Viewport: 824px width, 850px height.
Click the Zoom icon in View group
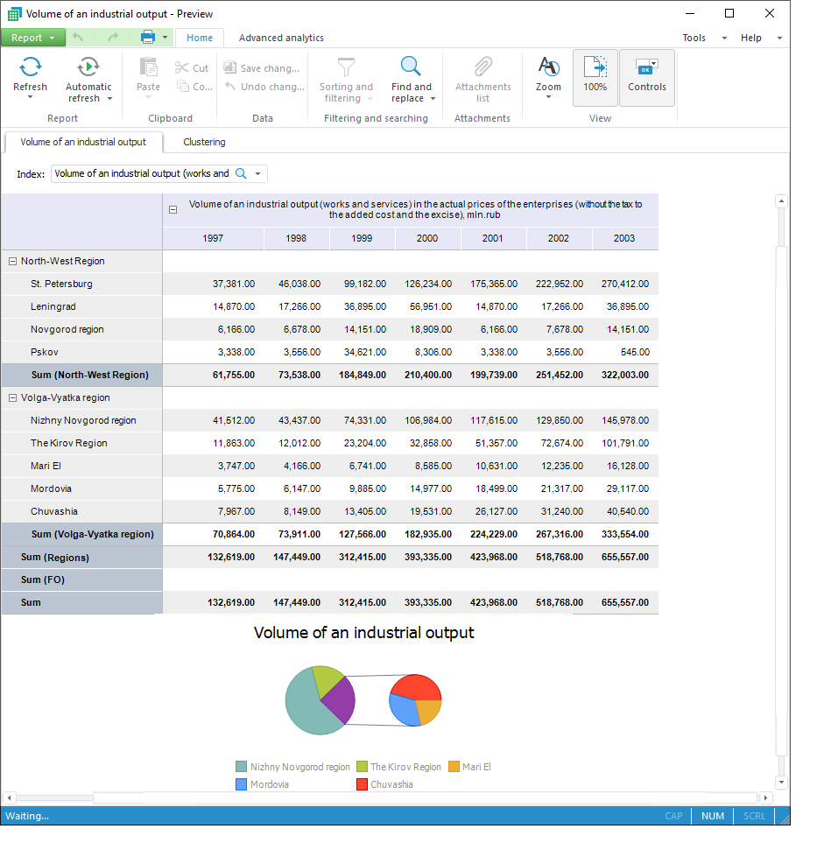click(548, 67)
